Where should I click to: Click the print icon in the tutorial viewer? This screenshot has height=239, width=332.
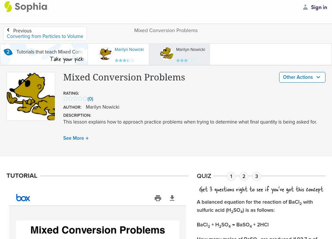pyautogui.click(x=158, y=198)
